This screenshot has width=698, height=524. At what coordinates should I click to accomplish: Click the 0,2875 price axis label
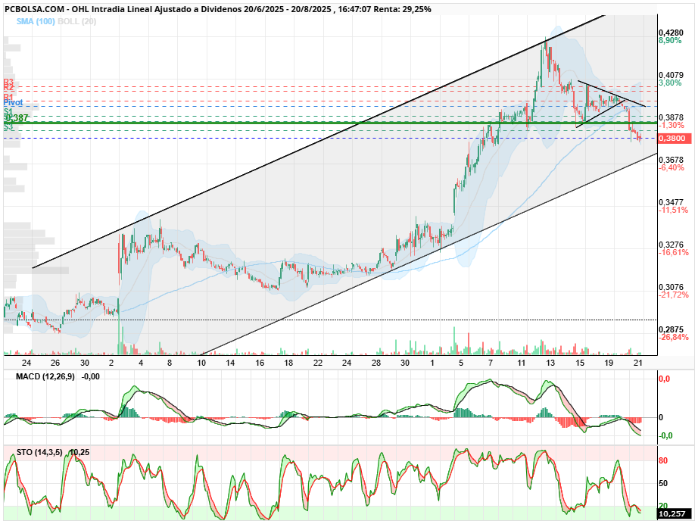671,329
